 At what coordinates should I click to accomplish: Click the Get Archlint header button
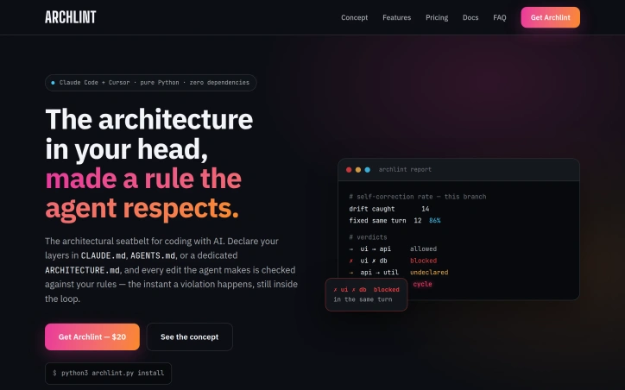(x=551, y=17)
